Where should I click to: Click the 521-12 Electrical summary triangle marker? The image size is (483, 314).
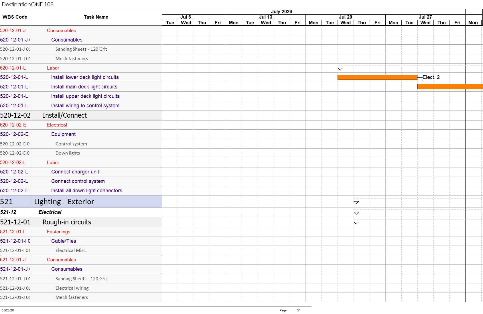356,213
